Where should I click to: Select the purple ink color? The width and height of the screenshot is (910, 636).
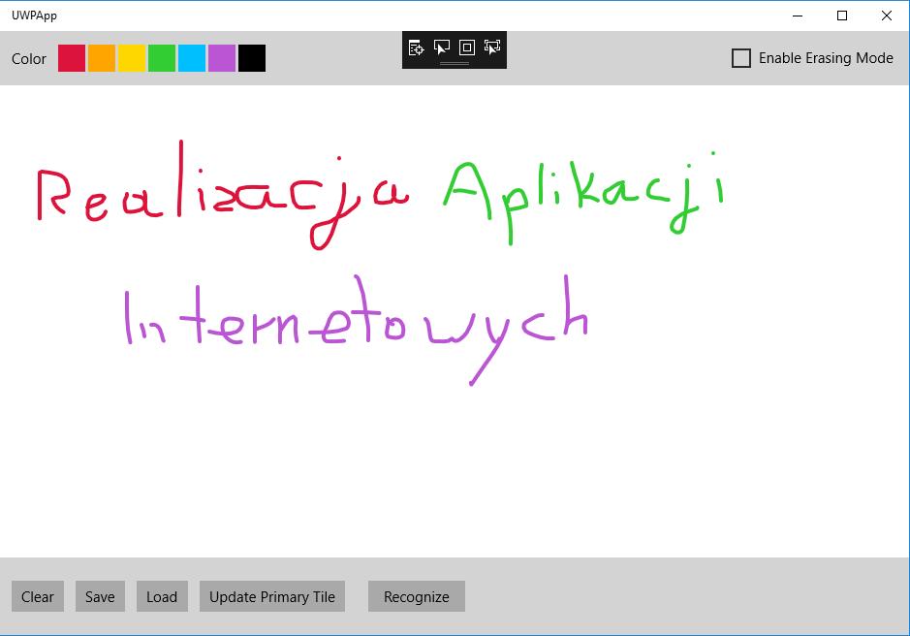(222, 58)
